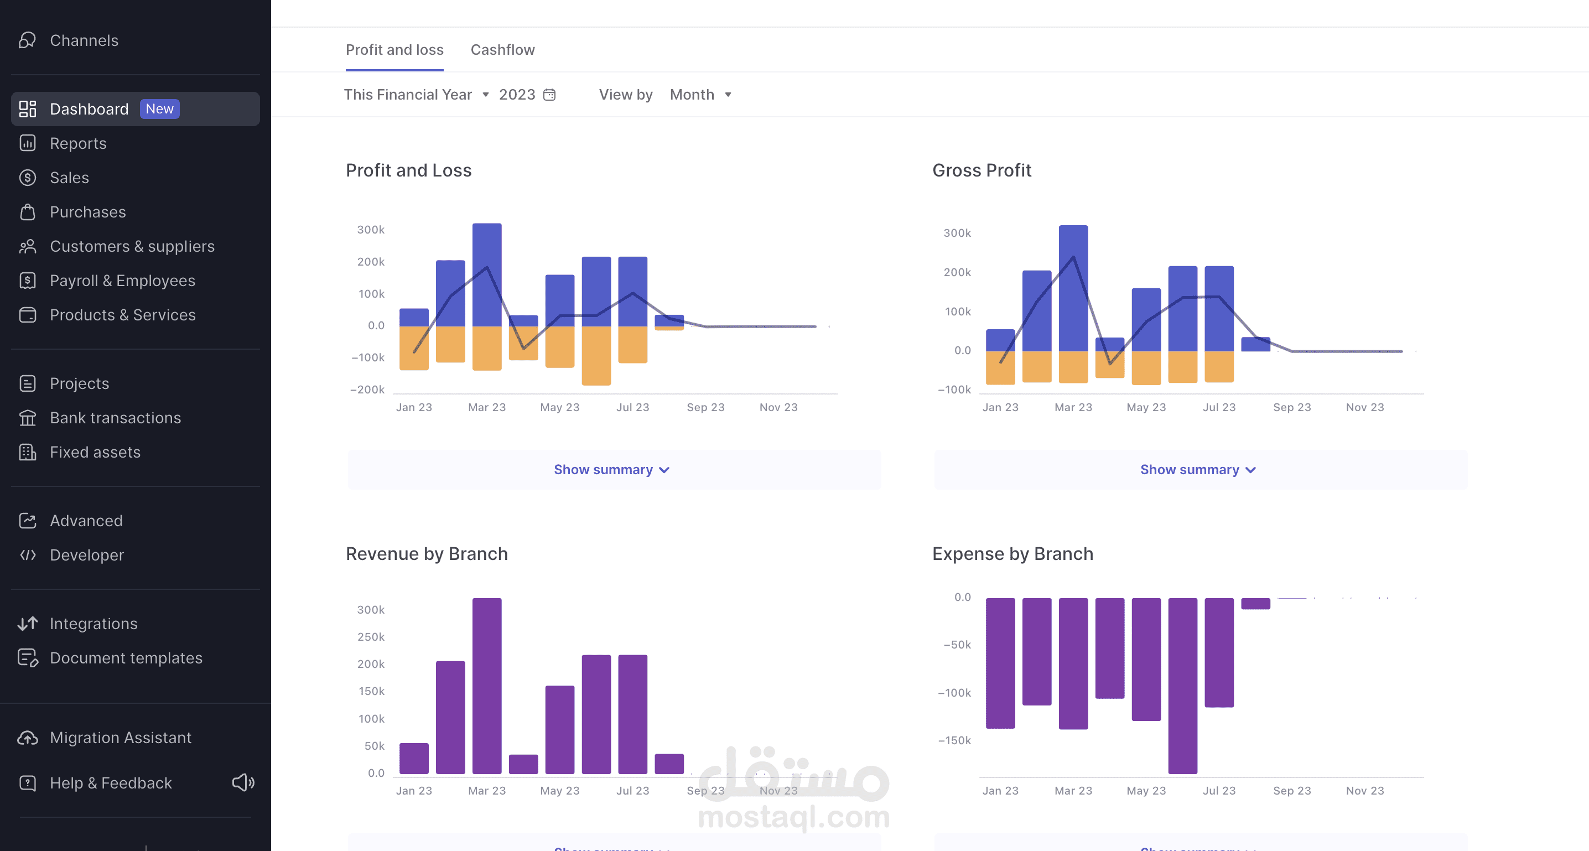Viewport: 1589px width, 851px height.
Task: Click the Migration Assistant cloud icon
Action: coord(27,738)
